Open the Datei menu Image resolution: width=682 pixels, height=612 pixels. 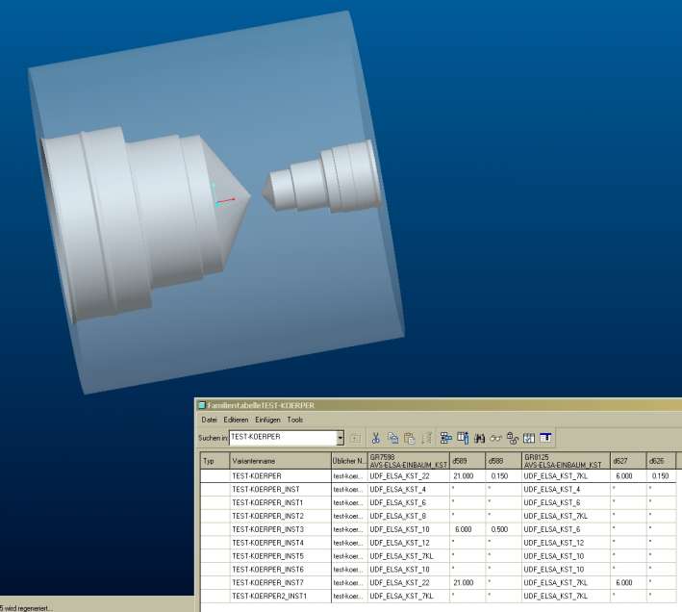[x=209, y=420]
